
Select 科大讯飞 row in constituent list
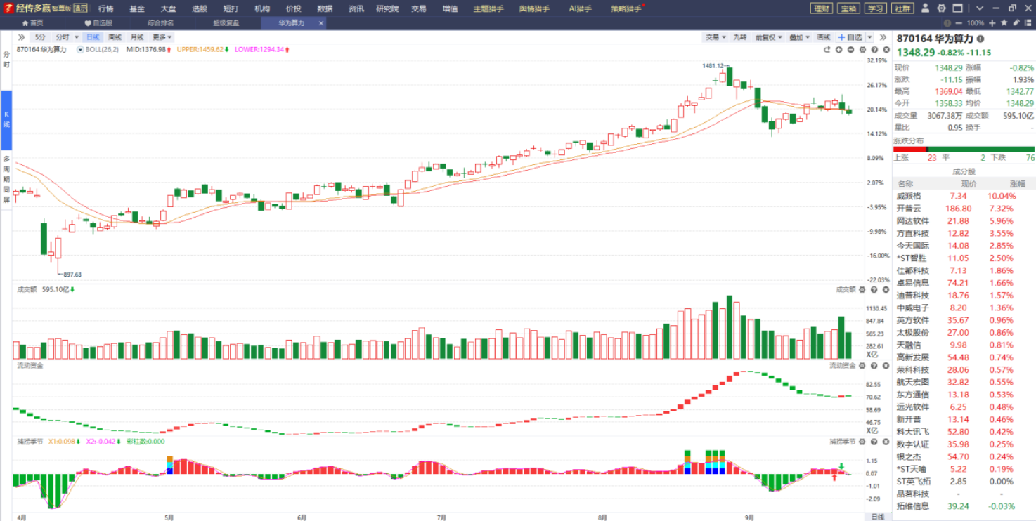(x=964, y=432)
